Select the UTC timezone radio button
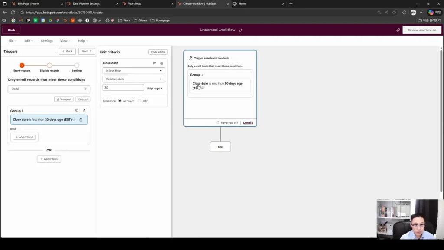 tap(140, 101)
